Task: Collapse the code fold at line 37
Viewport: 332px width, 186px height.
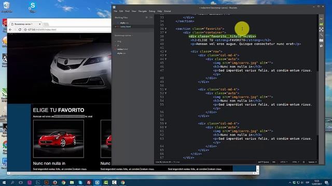Action: click(x=165, y=33)
